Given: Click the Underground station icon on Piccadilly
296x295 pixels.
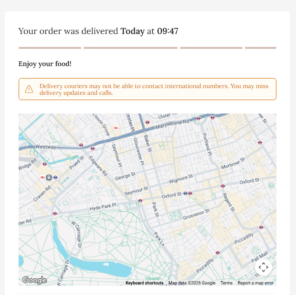Looking at the screenshot, I should tap(218, 252).
